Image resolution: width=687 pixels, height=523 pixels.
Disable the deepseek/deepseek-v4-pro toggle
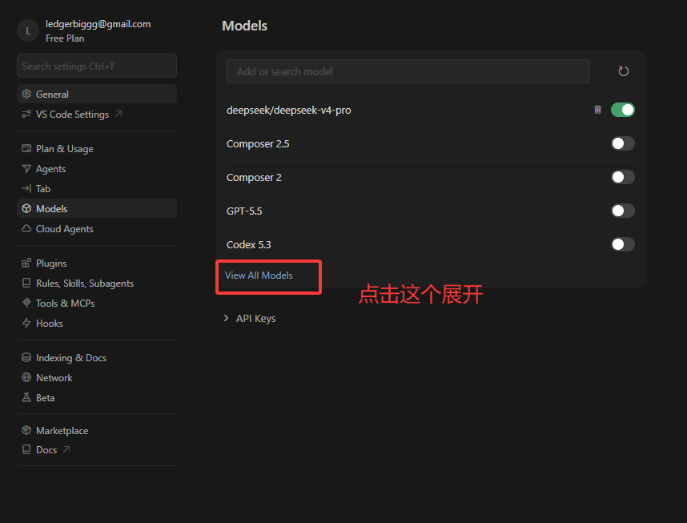[x=623, y=110]
